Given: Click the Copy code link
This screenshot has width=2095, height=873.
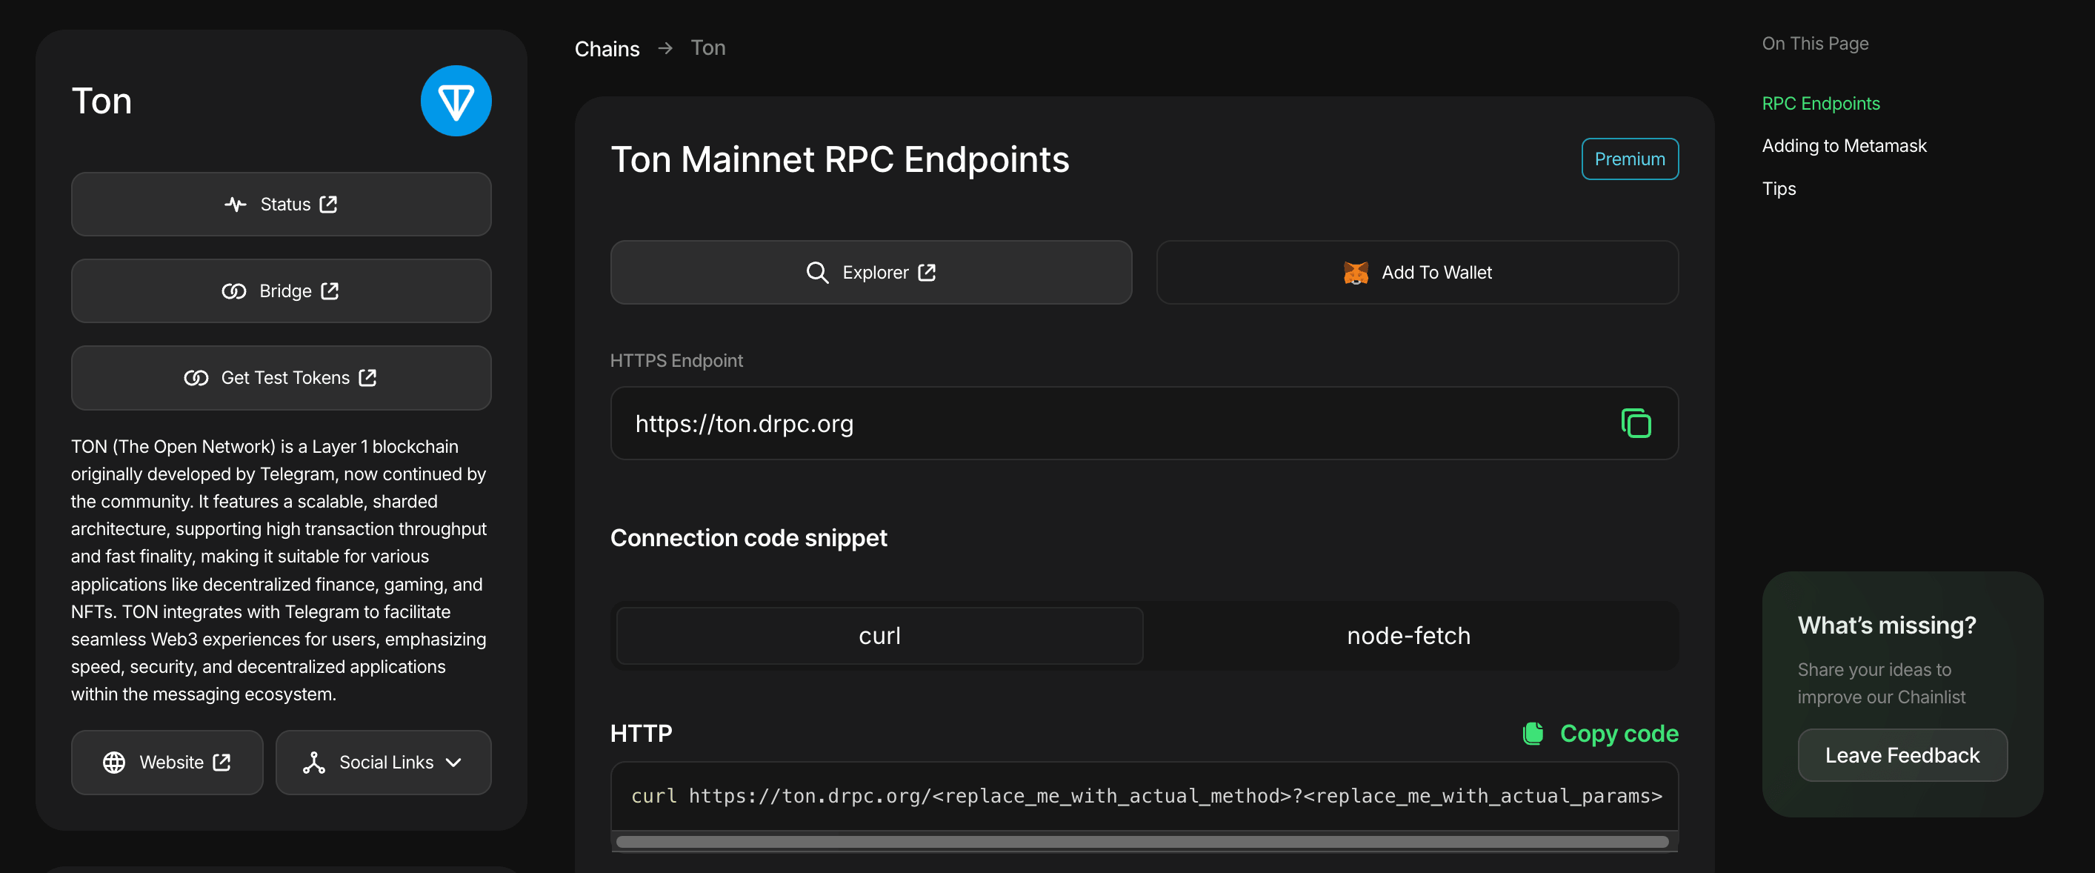Looking at the screenshot, I should point(1599,733).
